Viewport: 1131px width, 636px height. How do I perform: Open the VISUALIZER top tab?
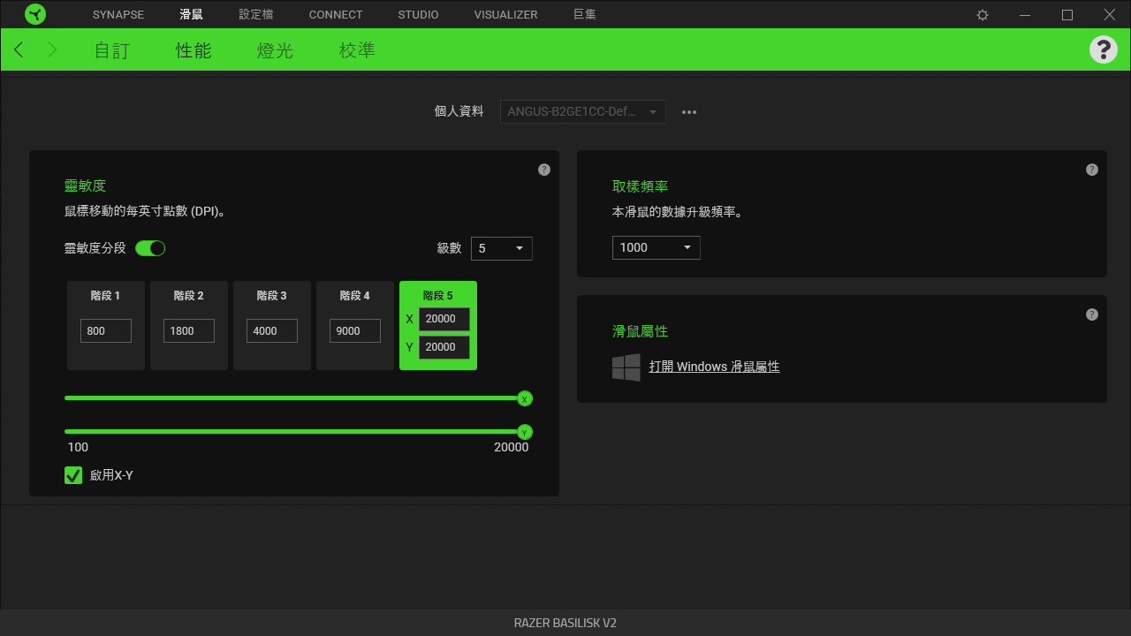505,15
